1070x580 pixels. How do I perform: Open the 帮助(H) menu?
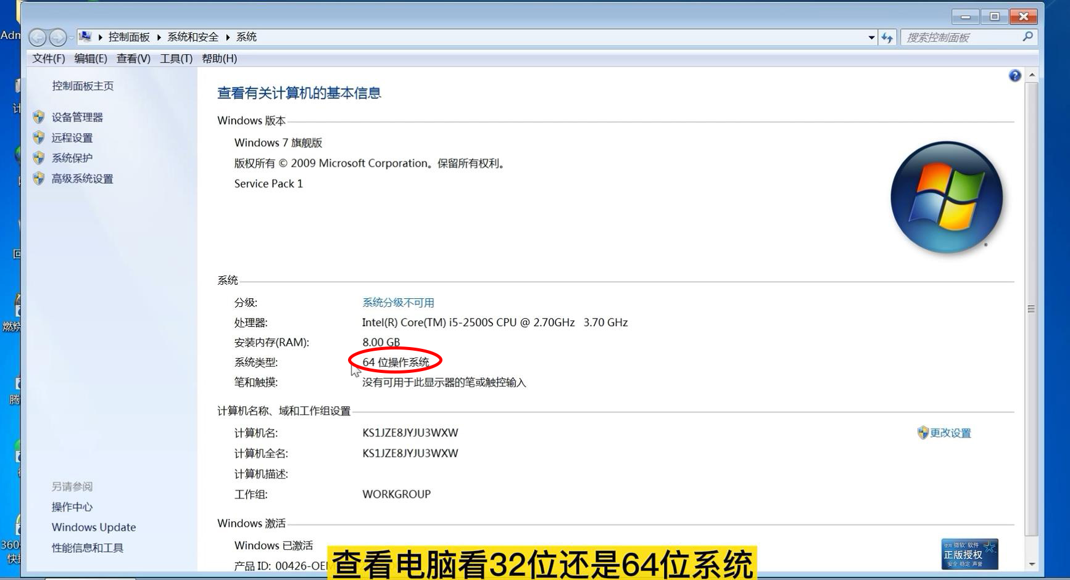(x=219, y=59)
